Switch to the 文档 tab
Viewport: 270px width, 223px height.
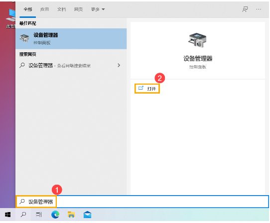[61, 9]
